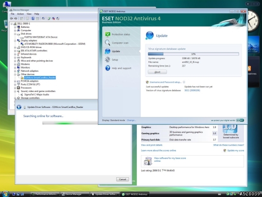Image resolution: width=262 pixels, height=197 pixels.
Task: Click the slideshow picture gadget in sidebar
Action: (253, 45)
